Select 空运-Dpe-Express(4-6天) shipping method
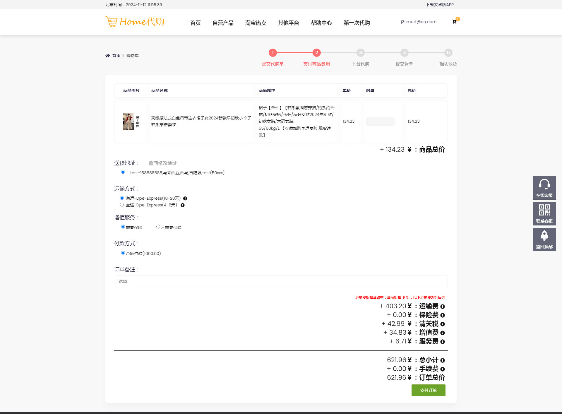The height and width of the screenshot is (414, 562). coord(122,205)
